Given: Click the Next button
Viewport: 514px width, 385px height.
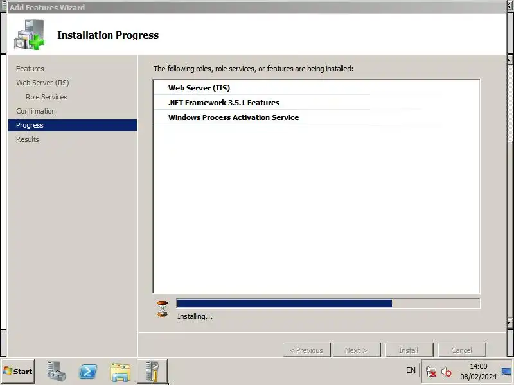Looking at the screenshot, I should (357, 350).
